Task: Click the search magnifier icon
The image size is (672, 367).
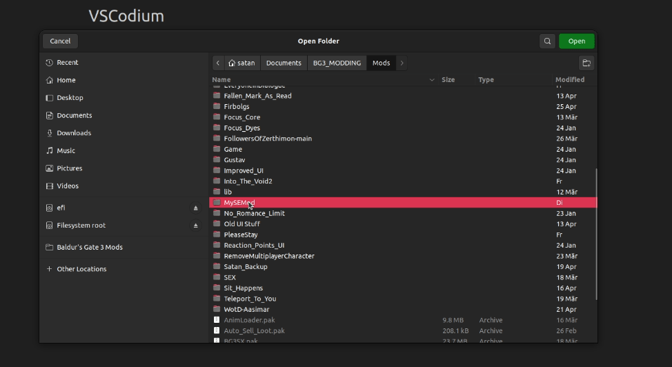Action: pos(547,41)
